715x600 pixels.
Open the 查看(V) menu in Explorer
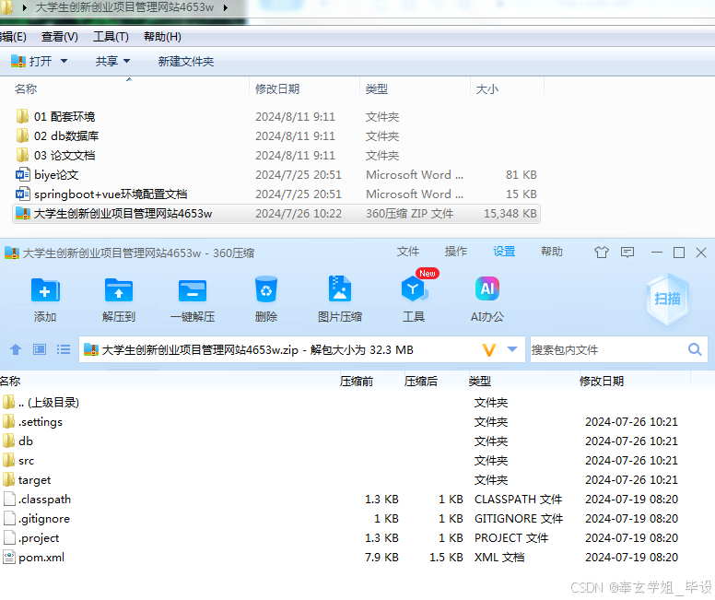click(x=60, y=37)
